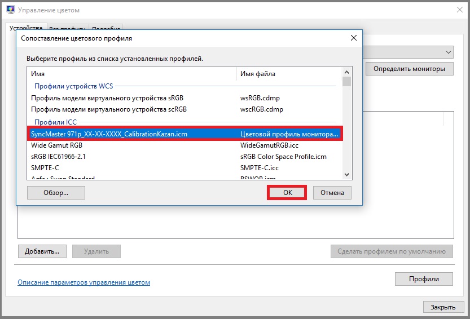Click the Color Management window title icon
This screenshot has height=319, width=470.
11,10
